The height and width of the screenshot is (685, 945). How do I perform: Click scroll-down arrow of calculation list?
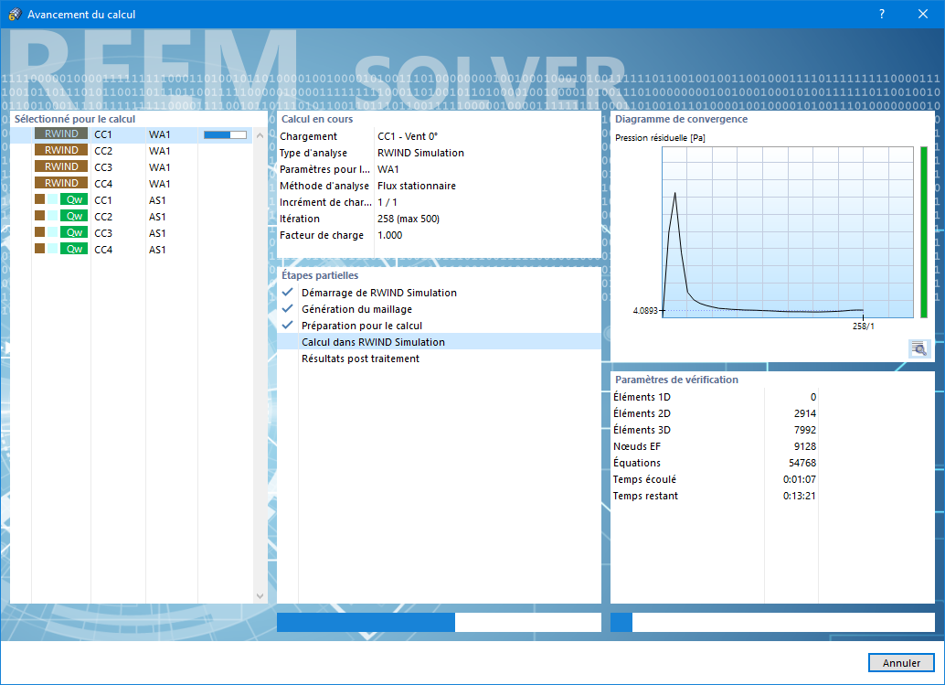(260, 595)
